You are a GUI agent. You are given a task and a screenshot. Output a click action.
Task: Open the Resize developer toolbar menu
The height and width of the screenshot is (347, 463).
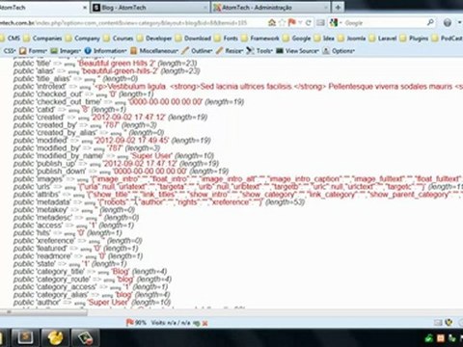coord(230,51)
